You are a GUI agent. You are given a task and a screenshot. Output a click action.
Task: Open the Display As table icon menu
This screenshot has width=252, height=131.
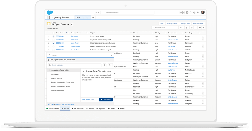(187, 28)
